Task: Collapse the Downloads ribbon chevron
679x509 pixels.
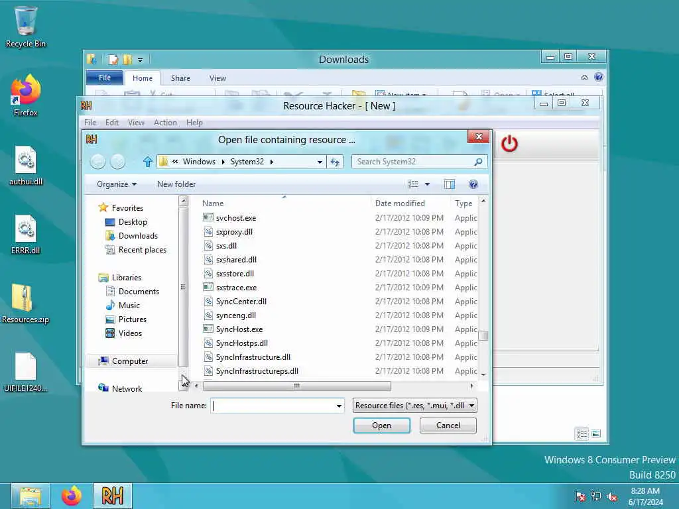Action: (584, 78)
